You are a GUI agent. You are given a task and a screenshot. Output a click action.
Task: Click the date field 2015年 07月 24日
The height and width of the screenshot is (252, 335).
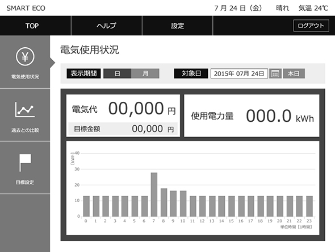239,73
